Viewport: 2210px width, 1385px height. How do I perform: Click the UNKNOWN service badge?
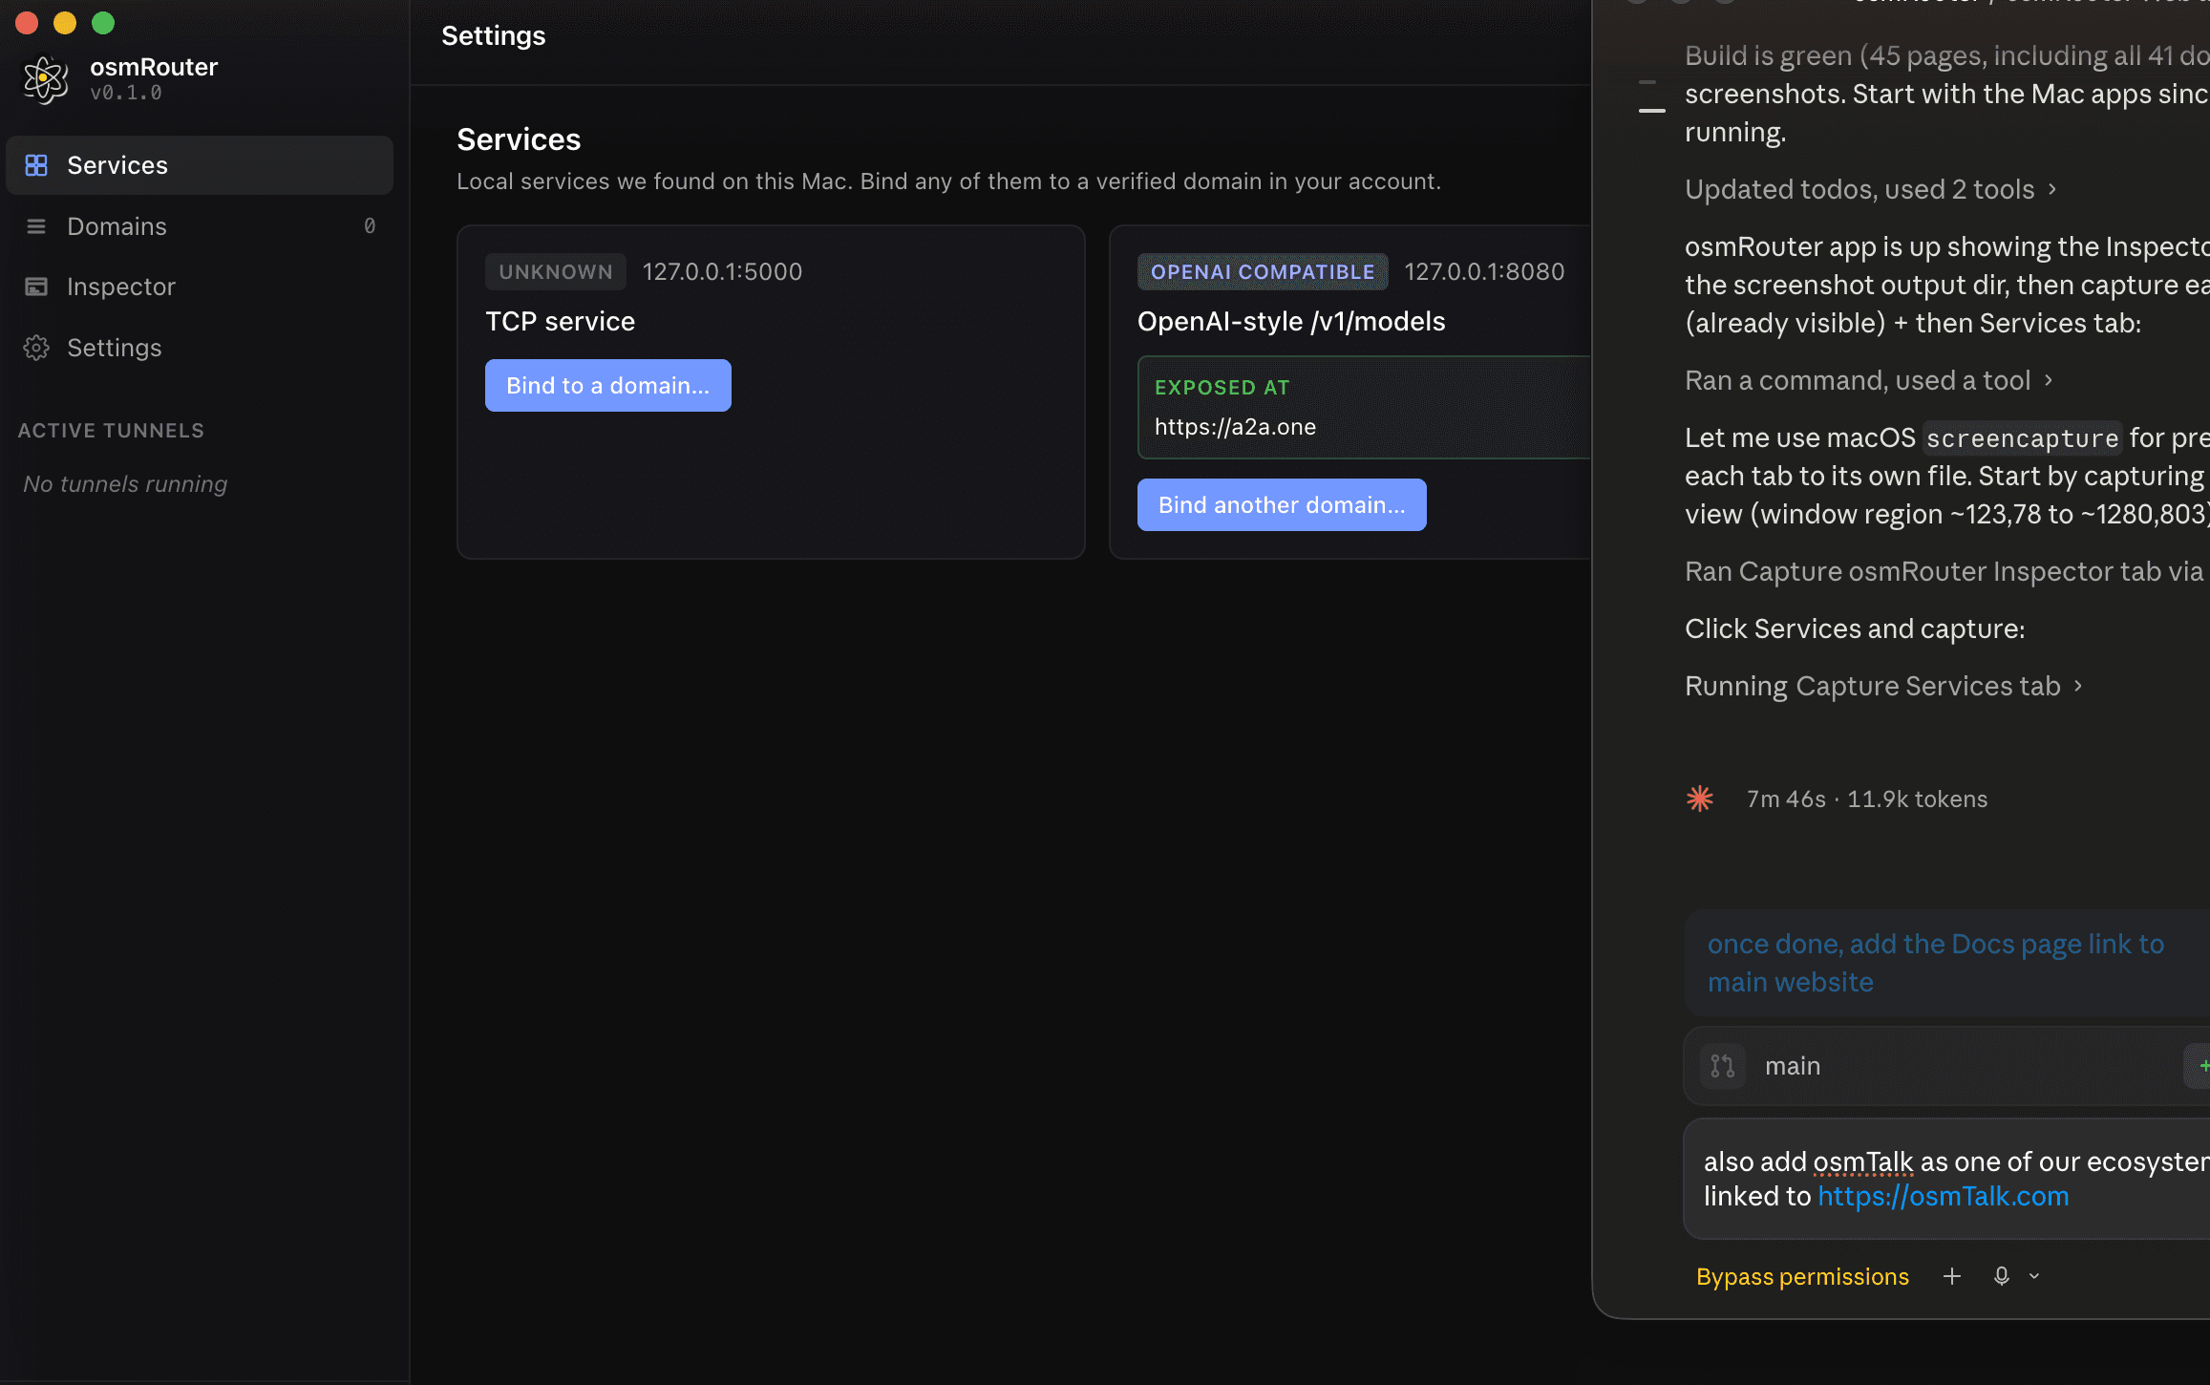[x=556, y=272]
